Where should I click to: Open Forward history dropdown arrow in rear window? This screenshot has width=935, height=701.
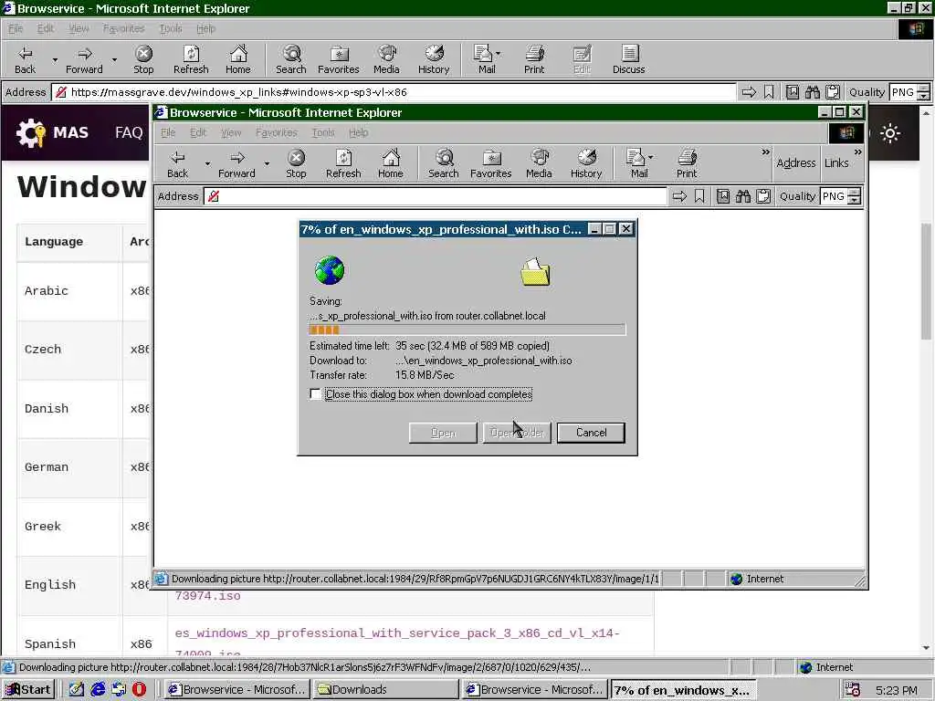pos(114,59)
